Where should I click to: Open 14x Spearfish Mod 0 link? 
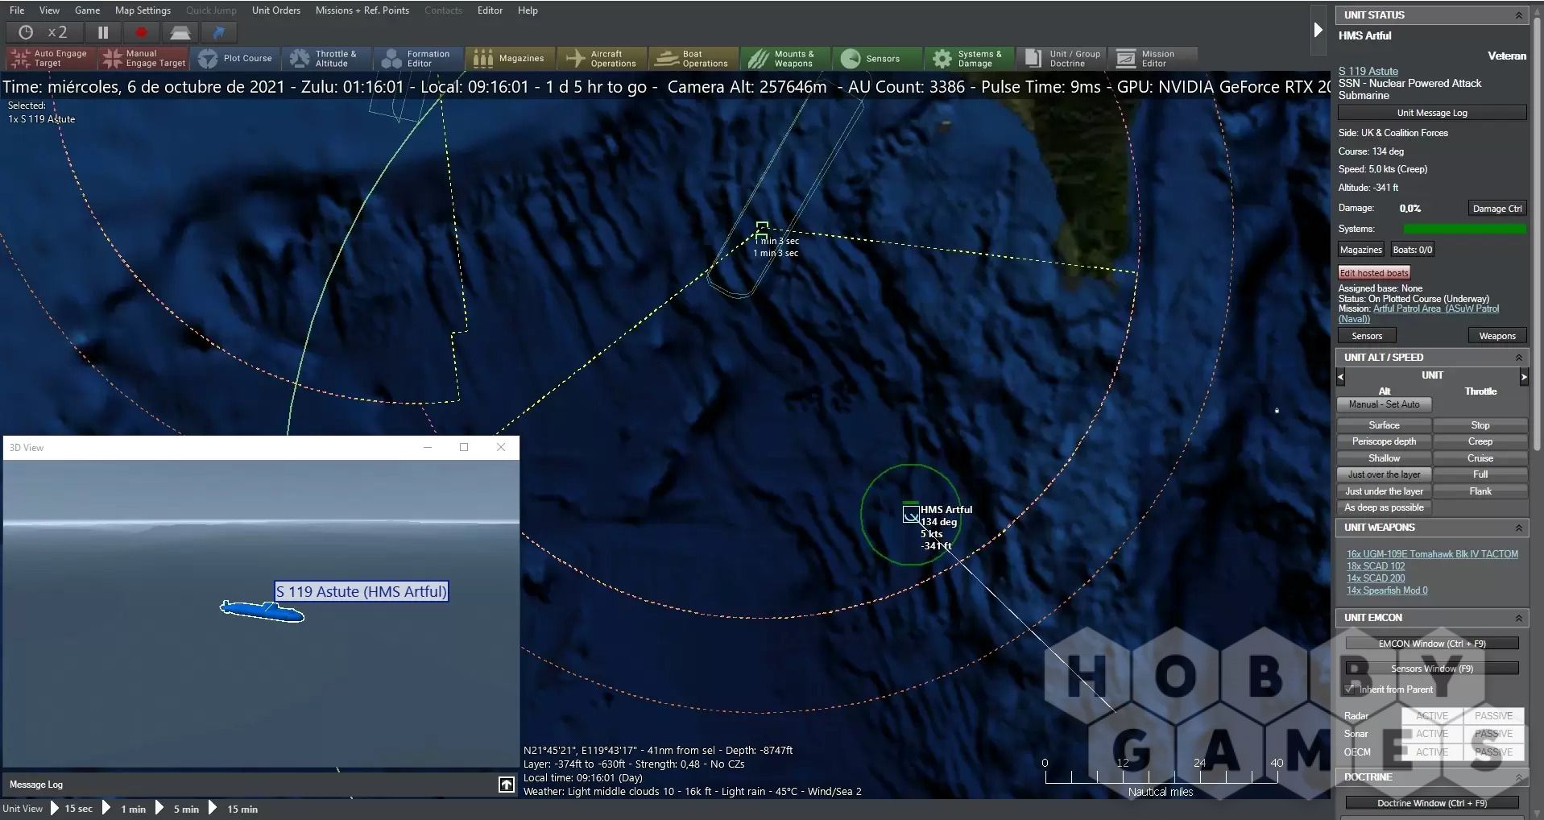(x=1387, y=590)
